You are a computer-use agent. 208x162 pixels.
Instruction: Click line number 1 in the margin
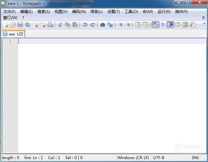click(x=10, y=41)
